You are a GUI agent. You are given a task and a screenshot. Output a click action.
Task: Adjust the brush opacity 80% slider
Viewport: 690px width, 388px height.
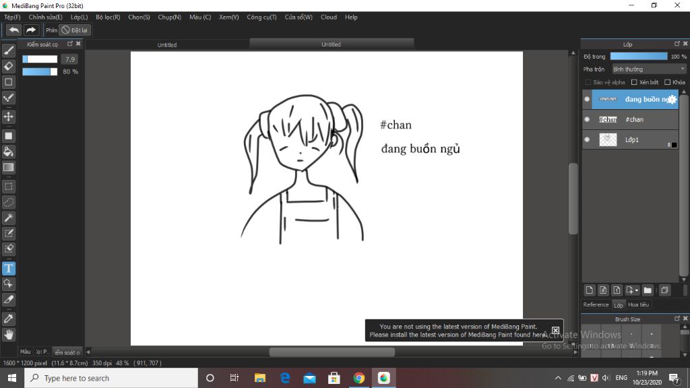40,71
